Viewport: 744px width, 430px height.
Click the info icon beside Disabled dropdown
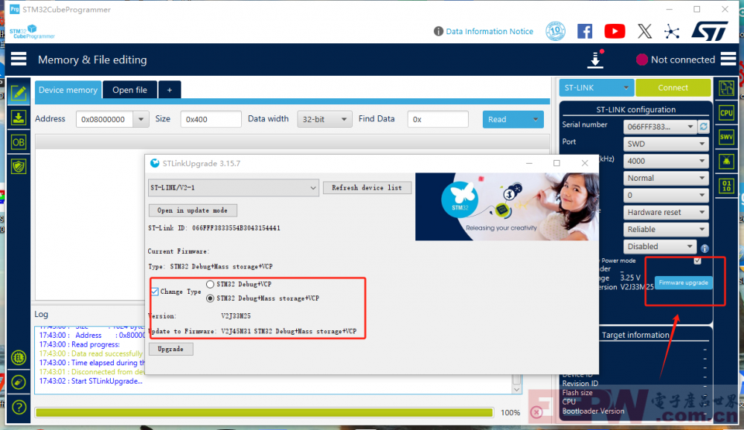click(x=705, y=248)
